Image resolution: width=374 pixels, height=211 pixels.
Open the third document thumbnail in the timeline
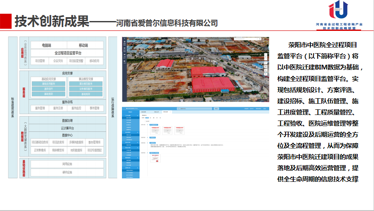[x=180, y=130]
